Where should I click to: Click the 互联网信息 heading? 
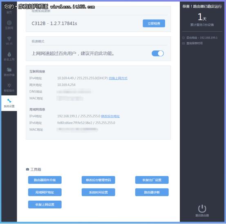point(37,72)
